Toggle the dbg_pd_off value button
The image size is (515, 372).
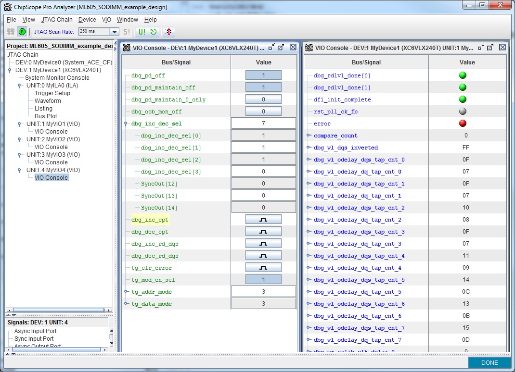point(263,75)
